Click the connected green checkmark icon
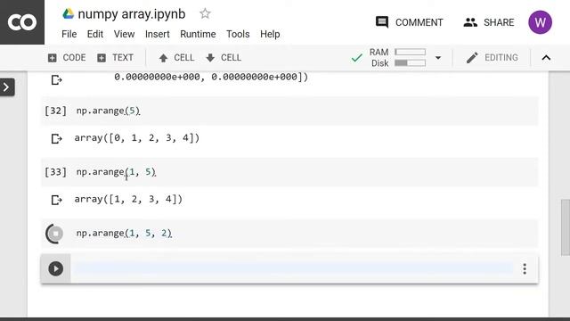Screen dimensions: 570x321 pyautogui.click(x=356, y=57)
